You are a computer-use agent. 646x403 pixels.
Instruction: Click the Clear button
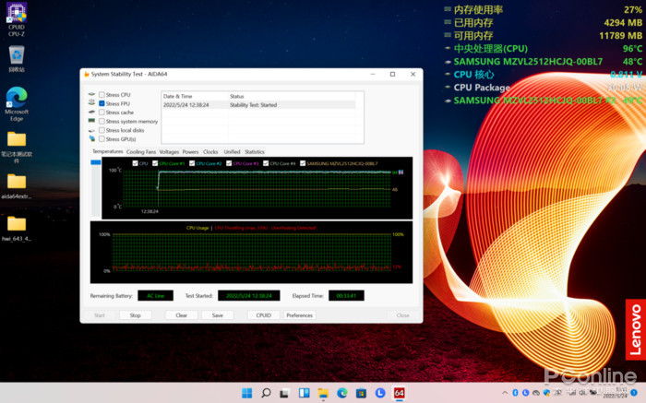pos(181,315)
